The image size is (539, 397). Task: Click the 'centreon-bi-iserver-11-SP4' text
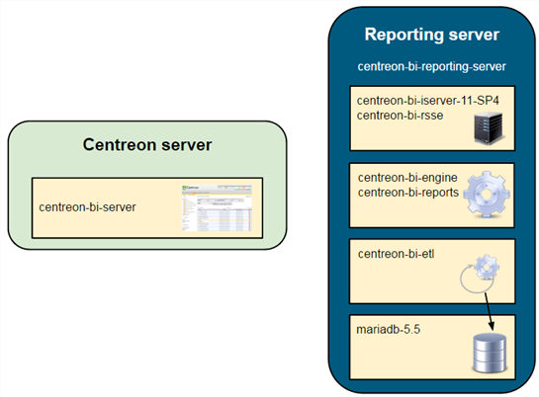coord(428,101)
